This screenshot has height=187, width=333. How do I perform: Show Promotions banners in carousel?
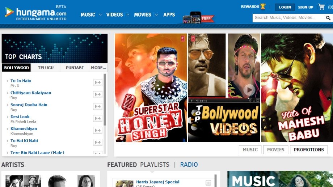[309, 150]
